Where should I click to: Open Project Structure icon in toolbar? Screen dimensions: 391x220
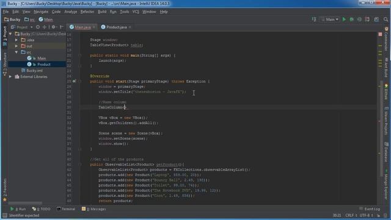click(376, 19)
